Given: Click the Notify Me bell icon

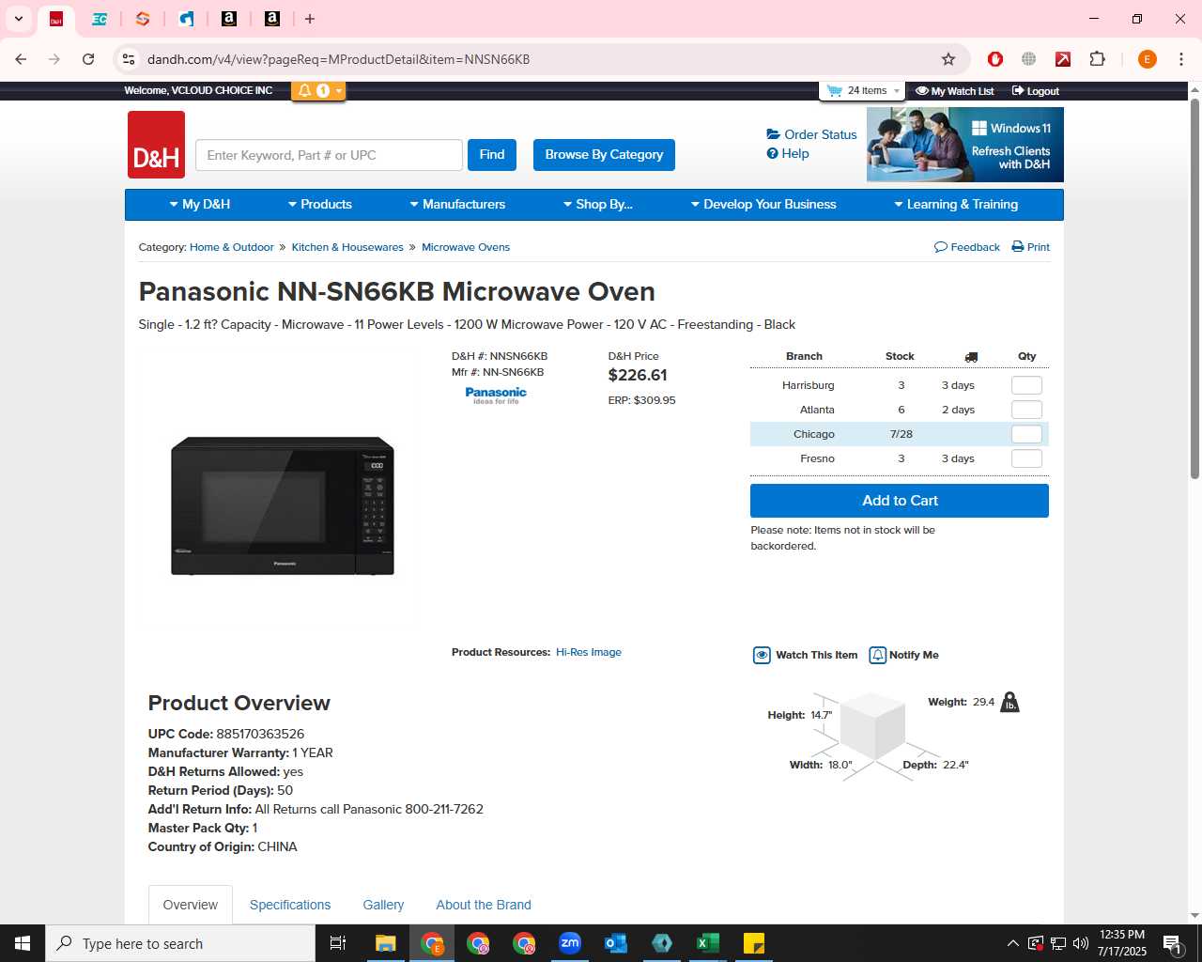Looking at the screenshot, I should coord(877,655).
